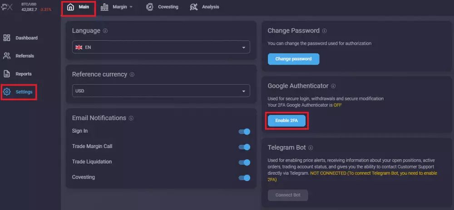Image resolution: width=454 pixels, height=210 pixels.
Task: Switch off Covesting email notification toggle
Action: [244, 178]
